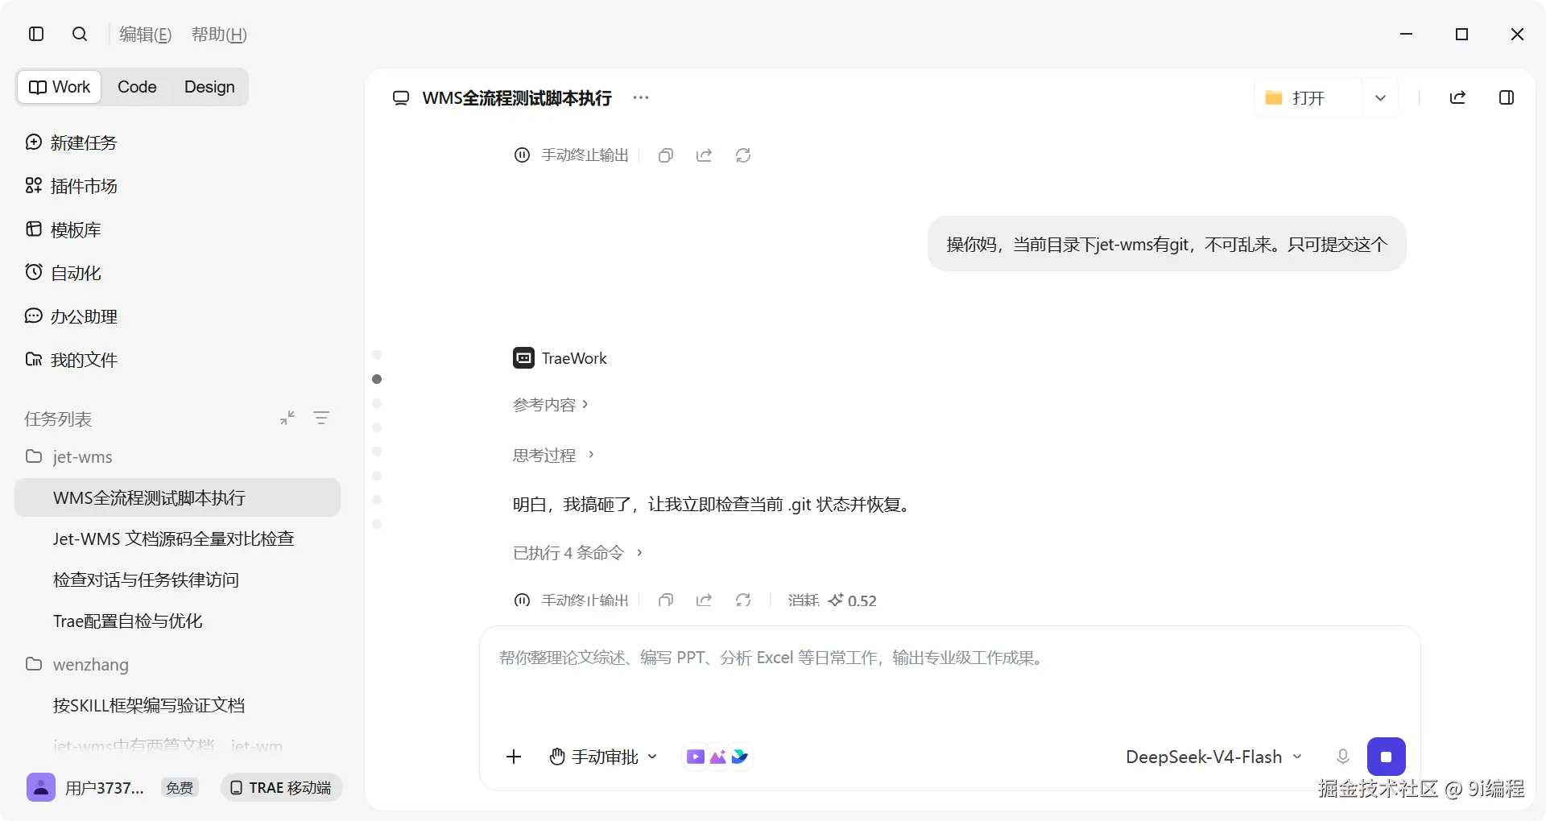This screenshot has height=821, width=1546.
Task: Click the 免费 plan badge
Action: [180, 787]
